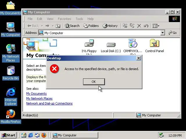Click Show Desktop quick launch icon
Screen dimensions: 186x139
[24, 135]
